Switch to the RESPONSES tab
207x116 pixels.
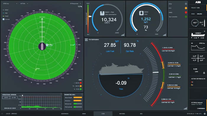tap(65, 114)
